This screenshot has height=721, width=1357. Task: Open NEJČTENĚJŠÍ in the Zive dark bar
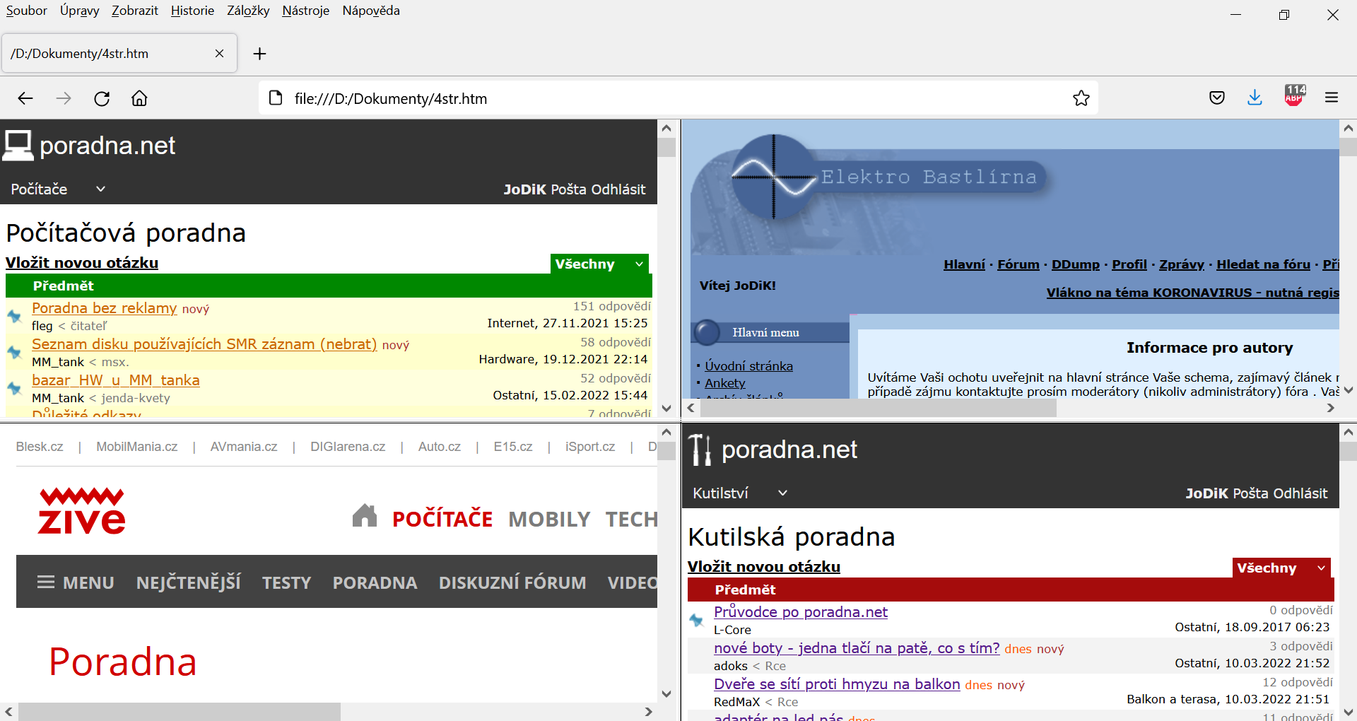click(x=189, y=582)
